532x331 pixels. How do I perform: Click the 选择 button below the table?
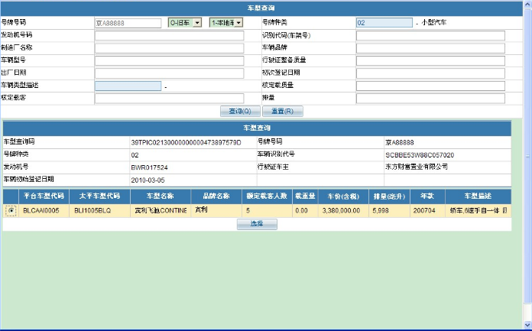tap(256, 224)
